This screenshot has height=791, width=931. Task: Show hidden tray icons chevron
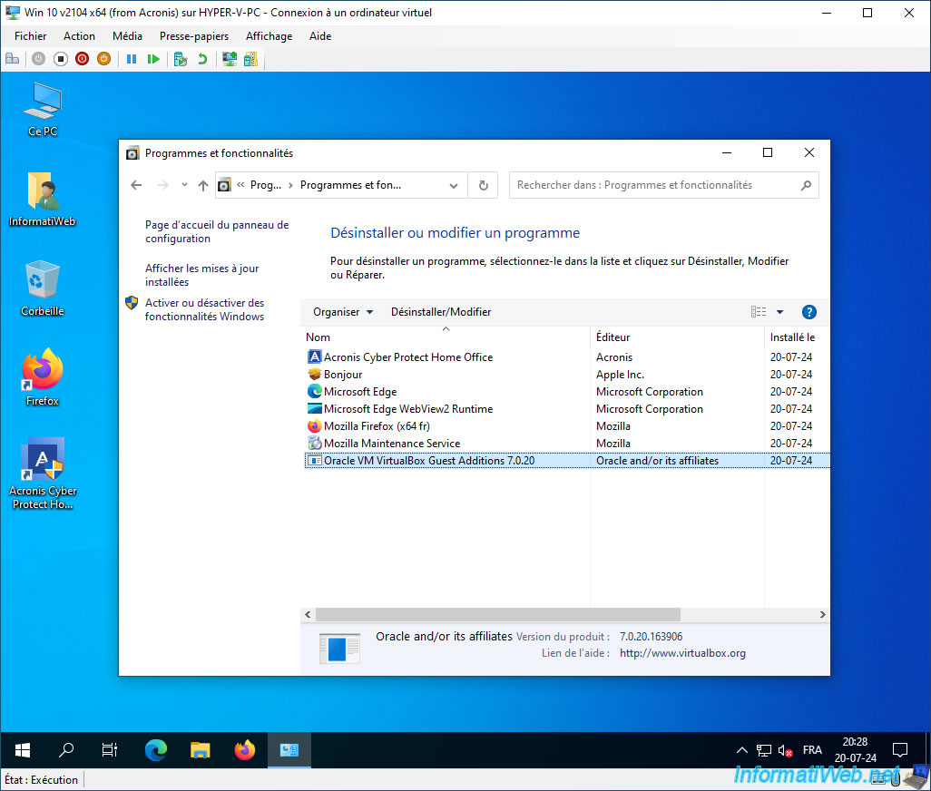[741, 750]
